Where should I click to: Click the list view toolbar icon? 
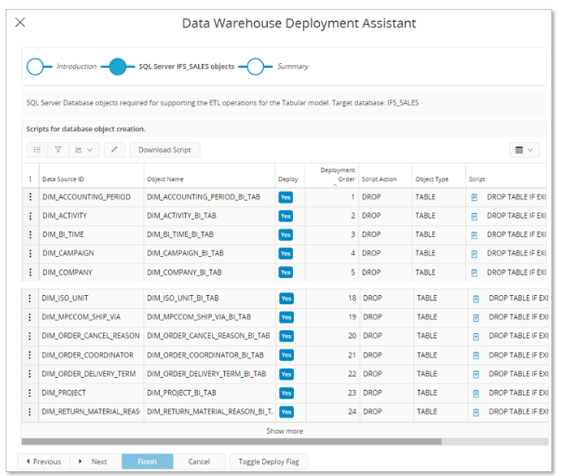(x=37, y=150)
